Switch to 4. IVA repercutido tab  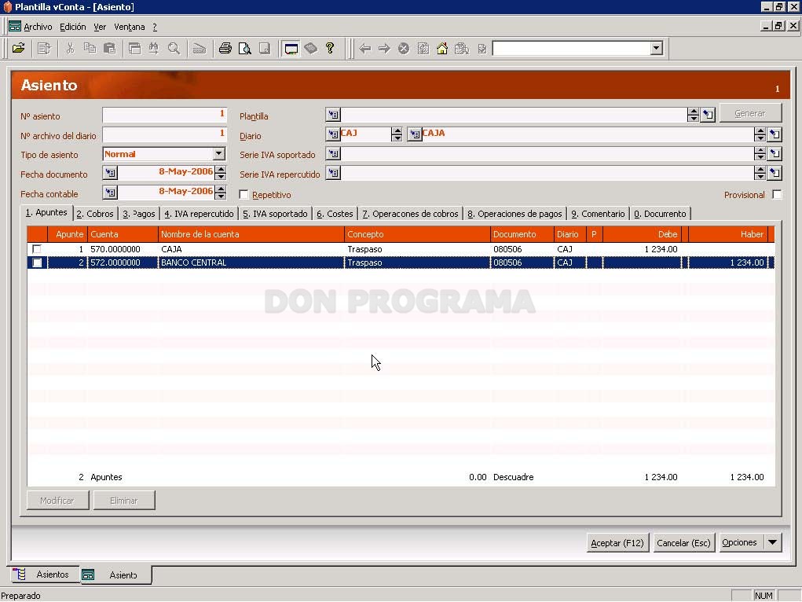199,214
